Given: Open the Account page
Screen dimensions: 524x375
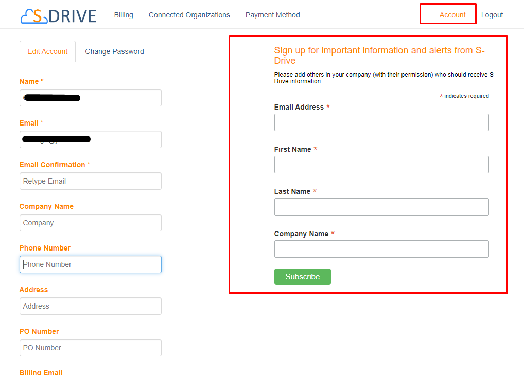Looking at the screenshot, I should coord(452,15).
